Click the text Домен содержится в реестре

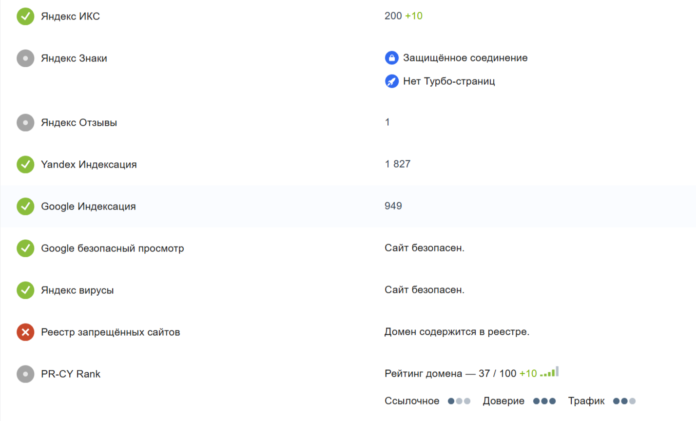coord(457,332)
